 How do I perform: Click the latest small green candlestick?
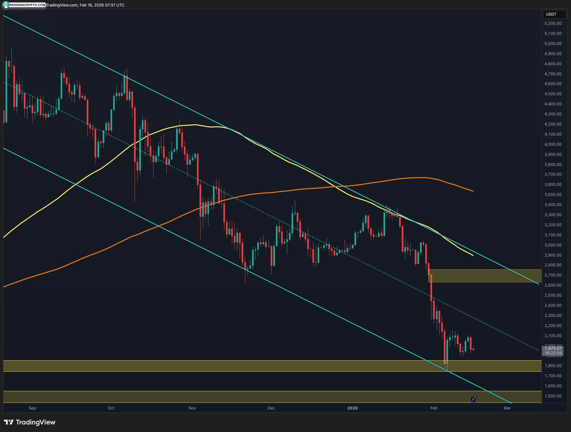tap(473, 349)
